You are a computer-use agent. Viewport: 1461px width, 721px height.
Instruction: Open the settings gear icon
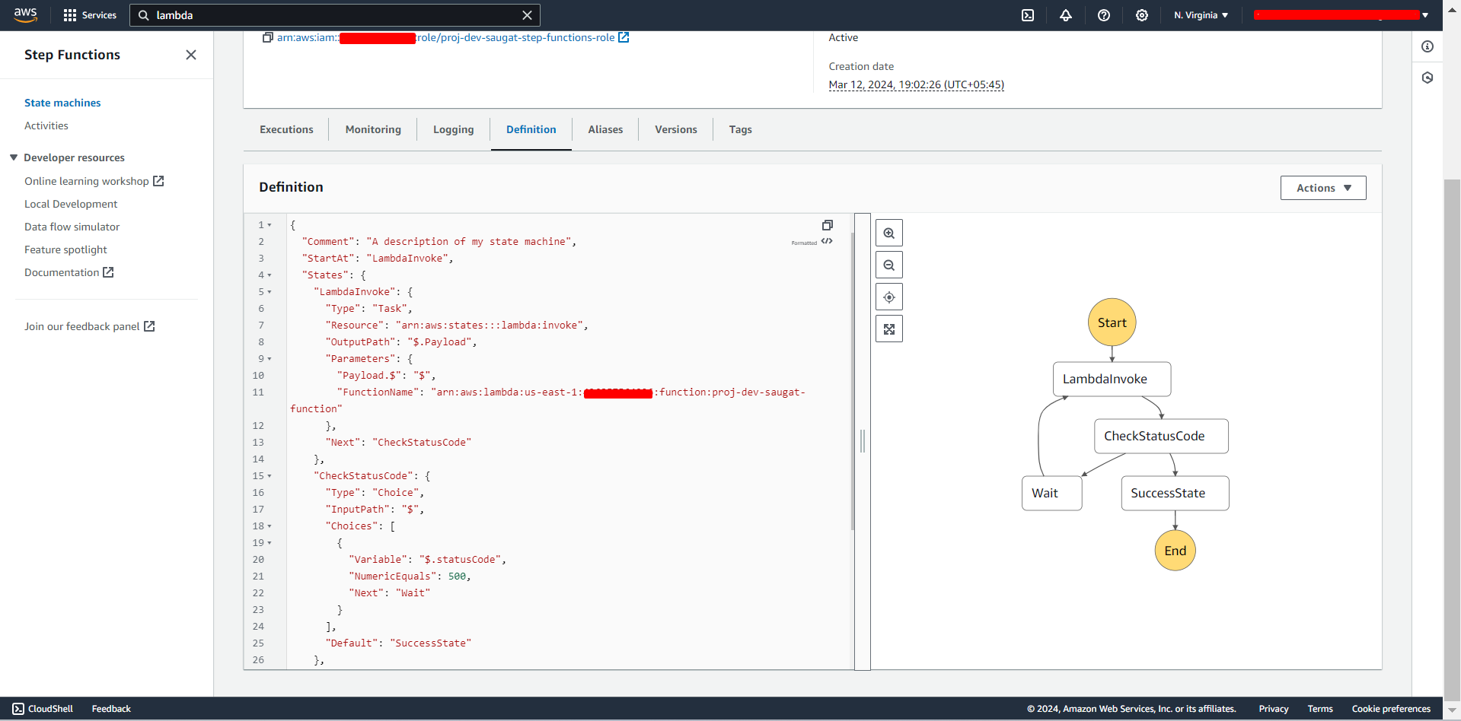1142,15
